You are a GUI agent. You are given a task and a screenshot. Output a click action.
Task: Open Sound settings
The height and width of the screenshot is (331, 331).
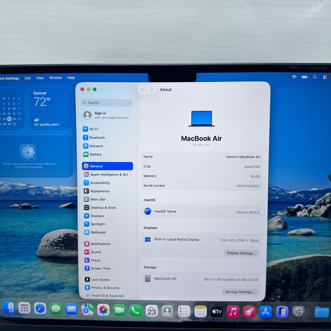(108, 252)
